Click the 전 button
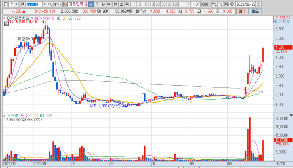Image resolution: width=293 pixels, height=168 pixels. click(x=22, y=4)
